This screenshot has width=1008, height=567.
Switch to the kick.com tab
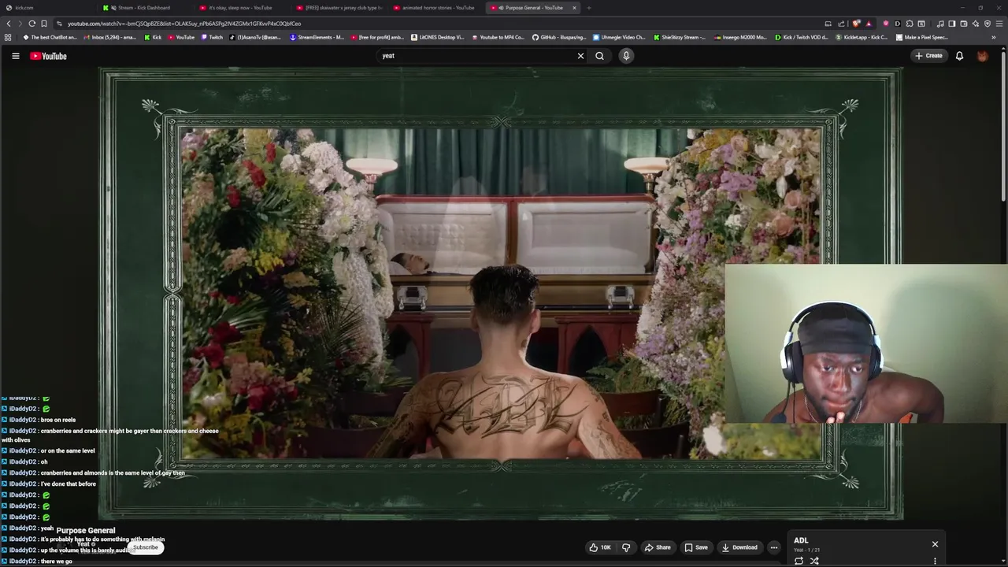47,8
